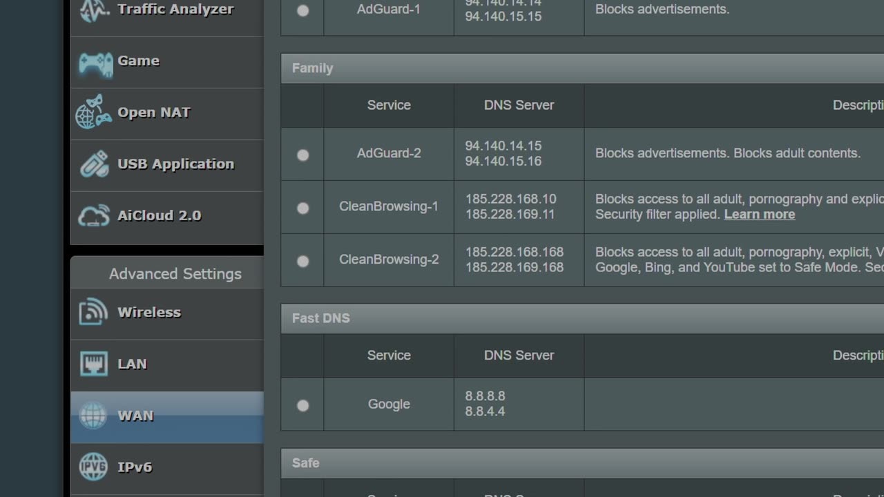884x497 pixels.
Task: Click the Safe section header
Action: tap(582, 463)
